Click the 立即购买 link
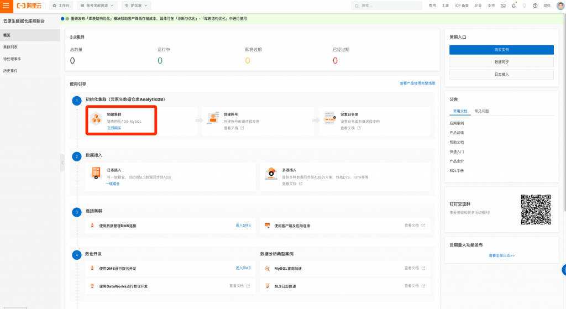Image resolution: width=566 pixels, height=309 pixels. click(x=114, y=128)
